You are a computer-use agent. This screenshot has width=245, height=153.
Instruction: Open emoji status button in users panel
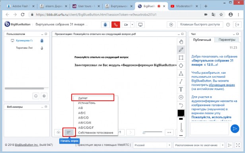click(x=36, y=96)
